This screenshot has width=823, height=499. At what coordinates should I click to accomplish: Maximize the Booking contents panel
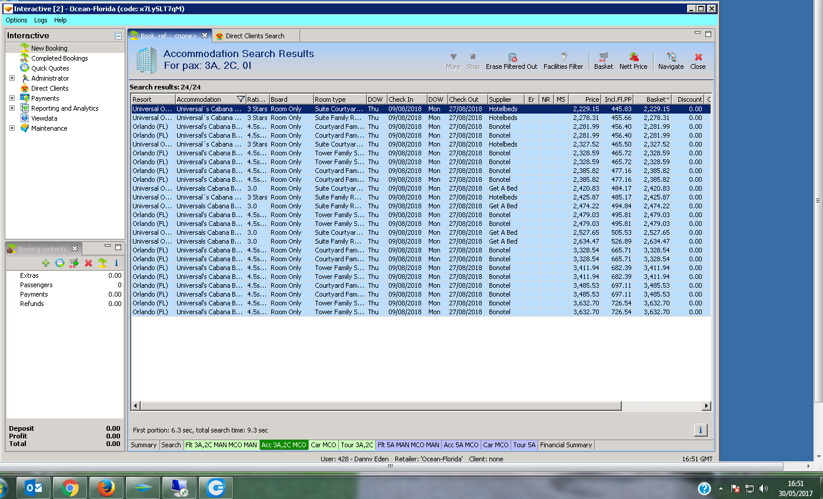pos(118,247)
